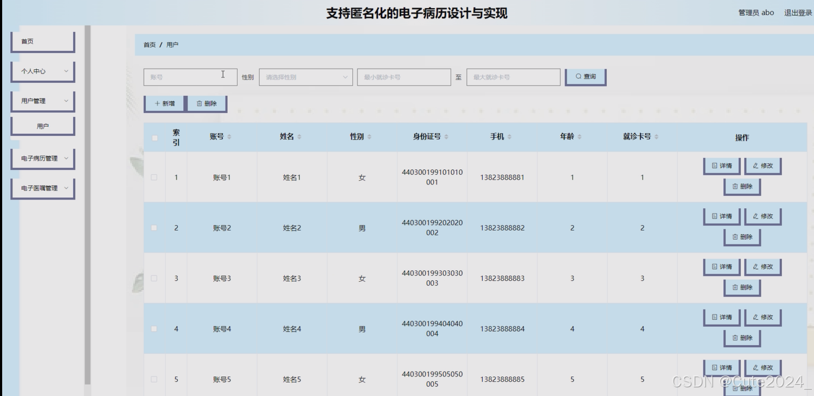Sort table by 年龄 column arrows
The image size is (814, 396).
579,137
